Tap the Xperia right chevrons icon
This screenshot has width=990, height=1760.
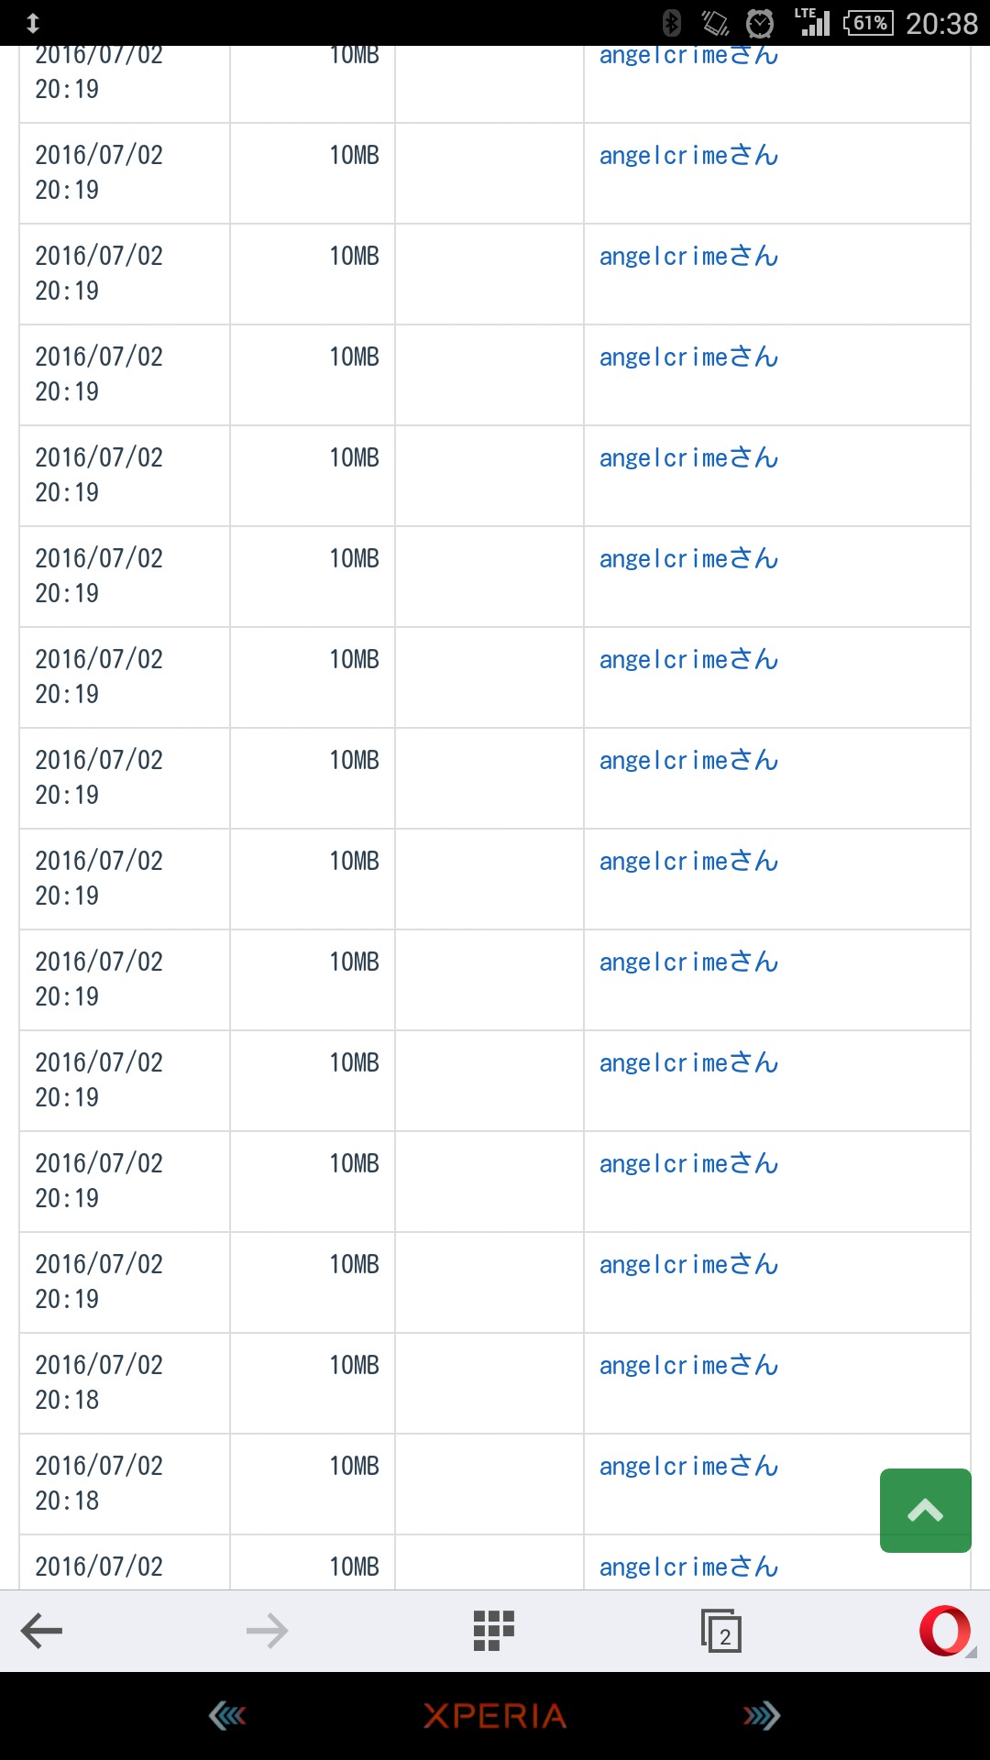pos(761,1715)
